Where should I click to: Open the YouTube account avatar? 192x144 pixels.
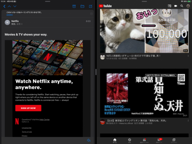188,6
